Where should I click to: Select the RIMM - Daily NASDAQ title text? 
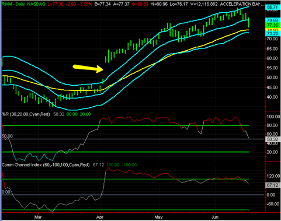23,4
